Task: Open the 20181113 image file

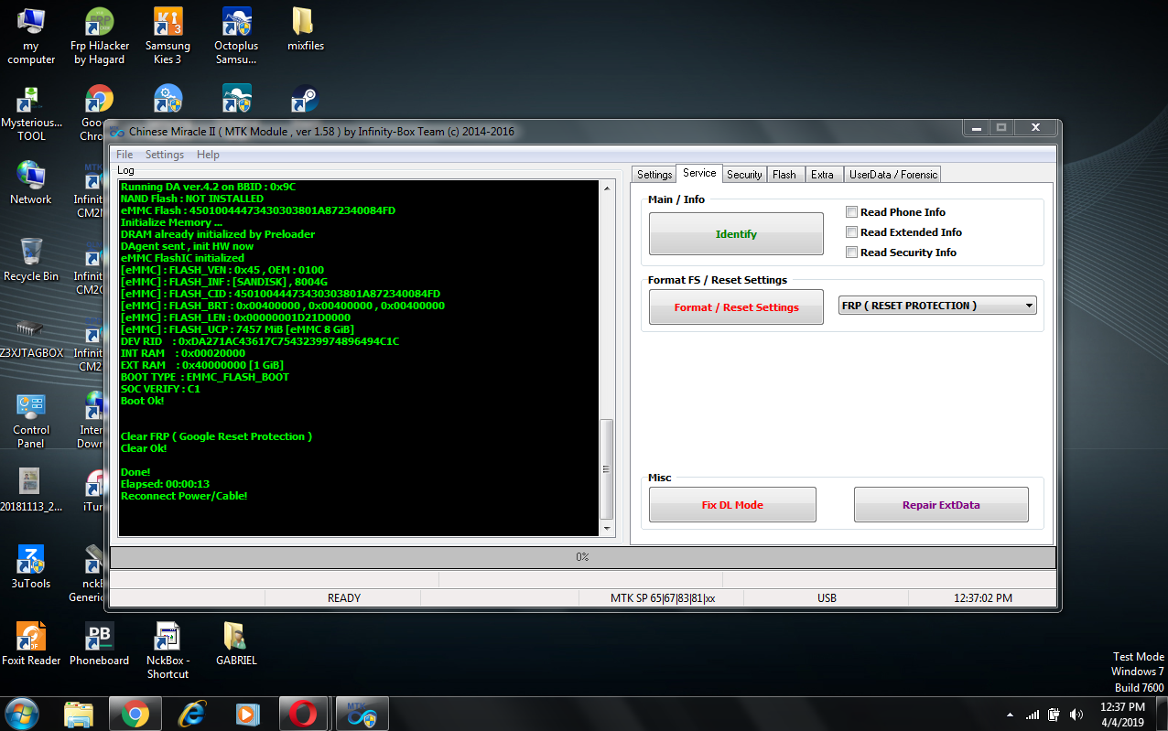Action: click(31, 489)
